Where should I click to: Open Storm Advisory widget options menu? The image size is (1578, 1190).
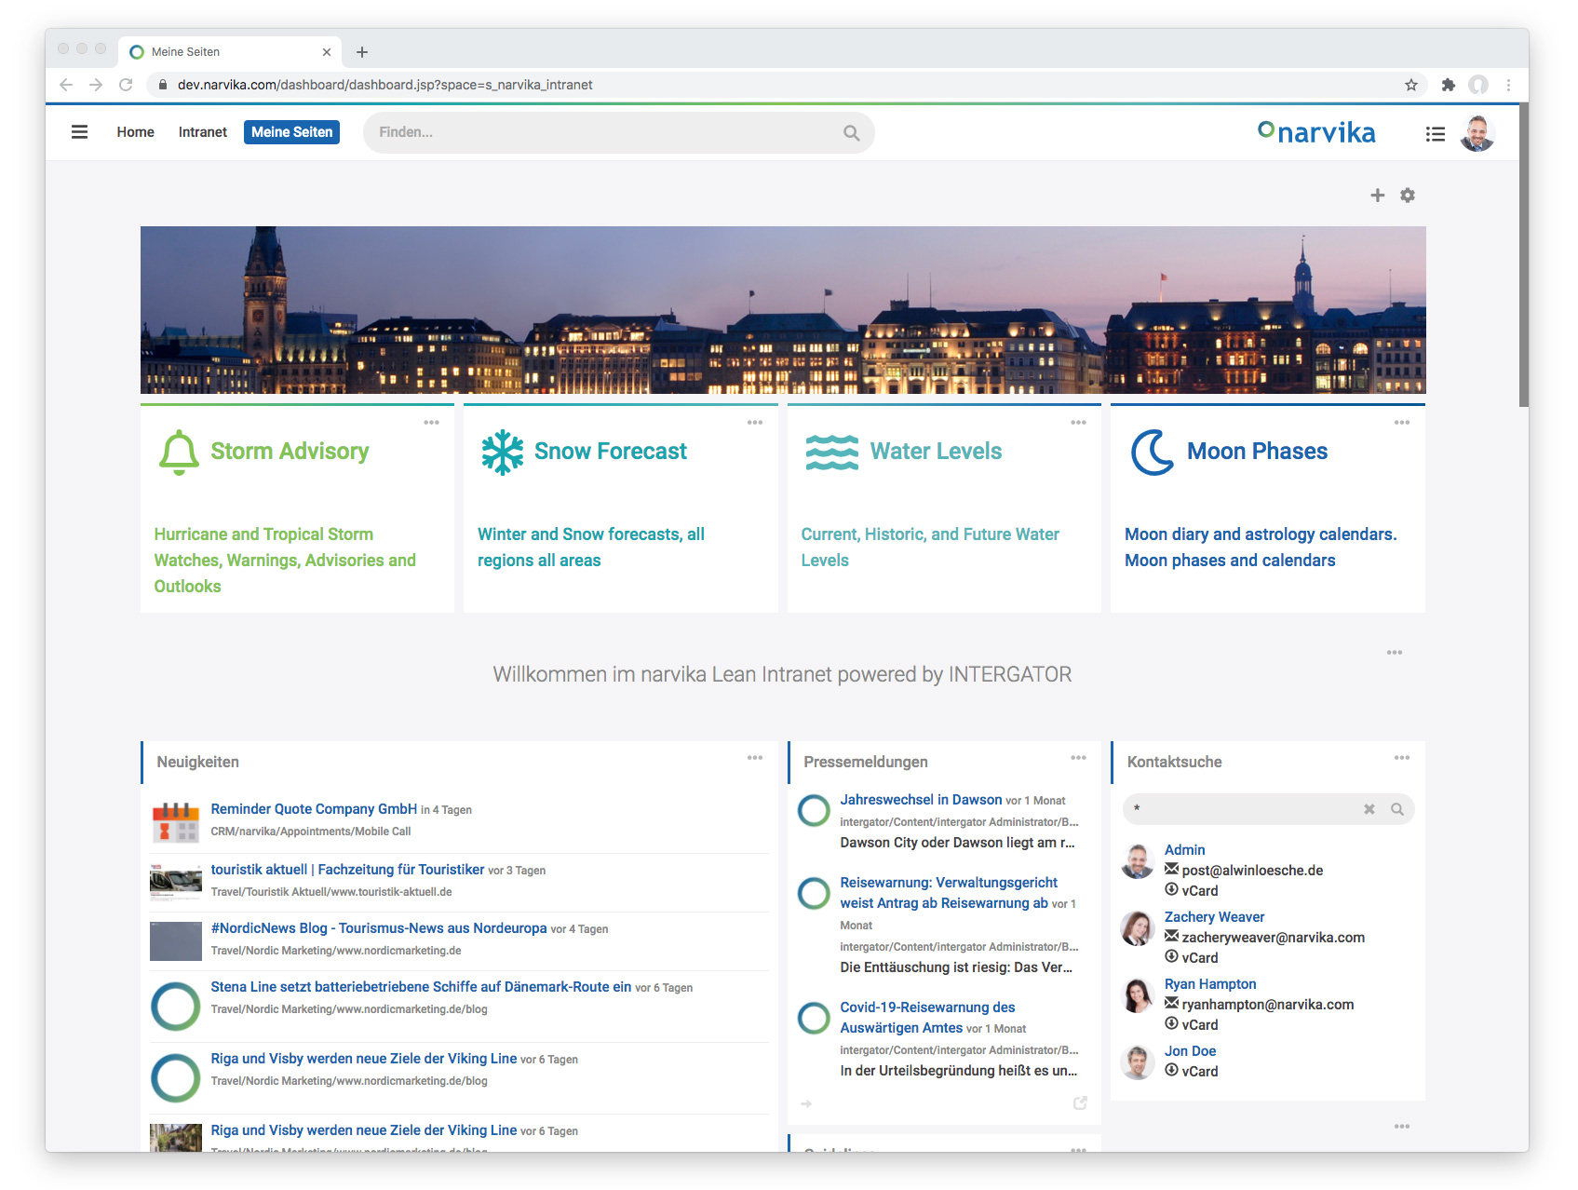click(x=431, y=423)
